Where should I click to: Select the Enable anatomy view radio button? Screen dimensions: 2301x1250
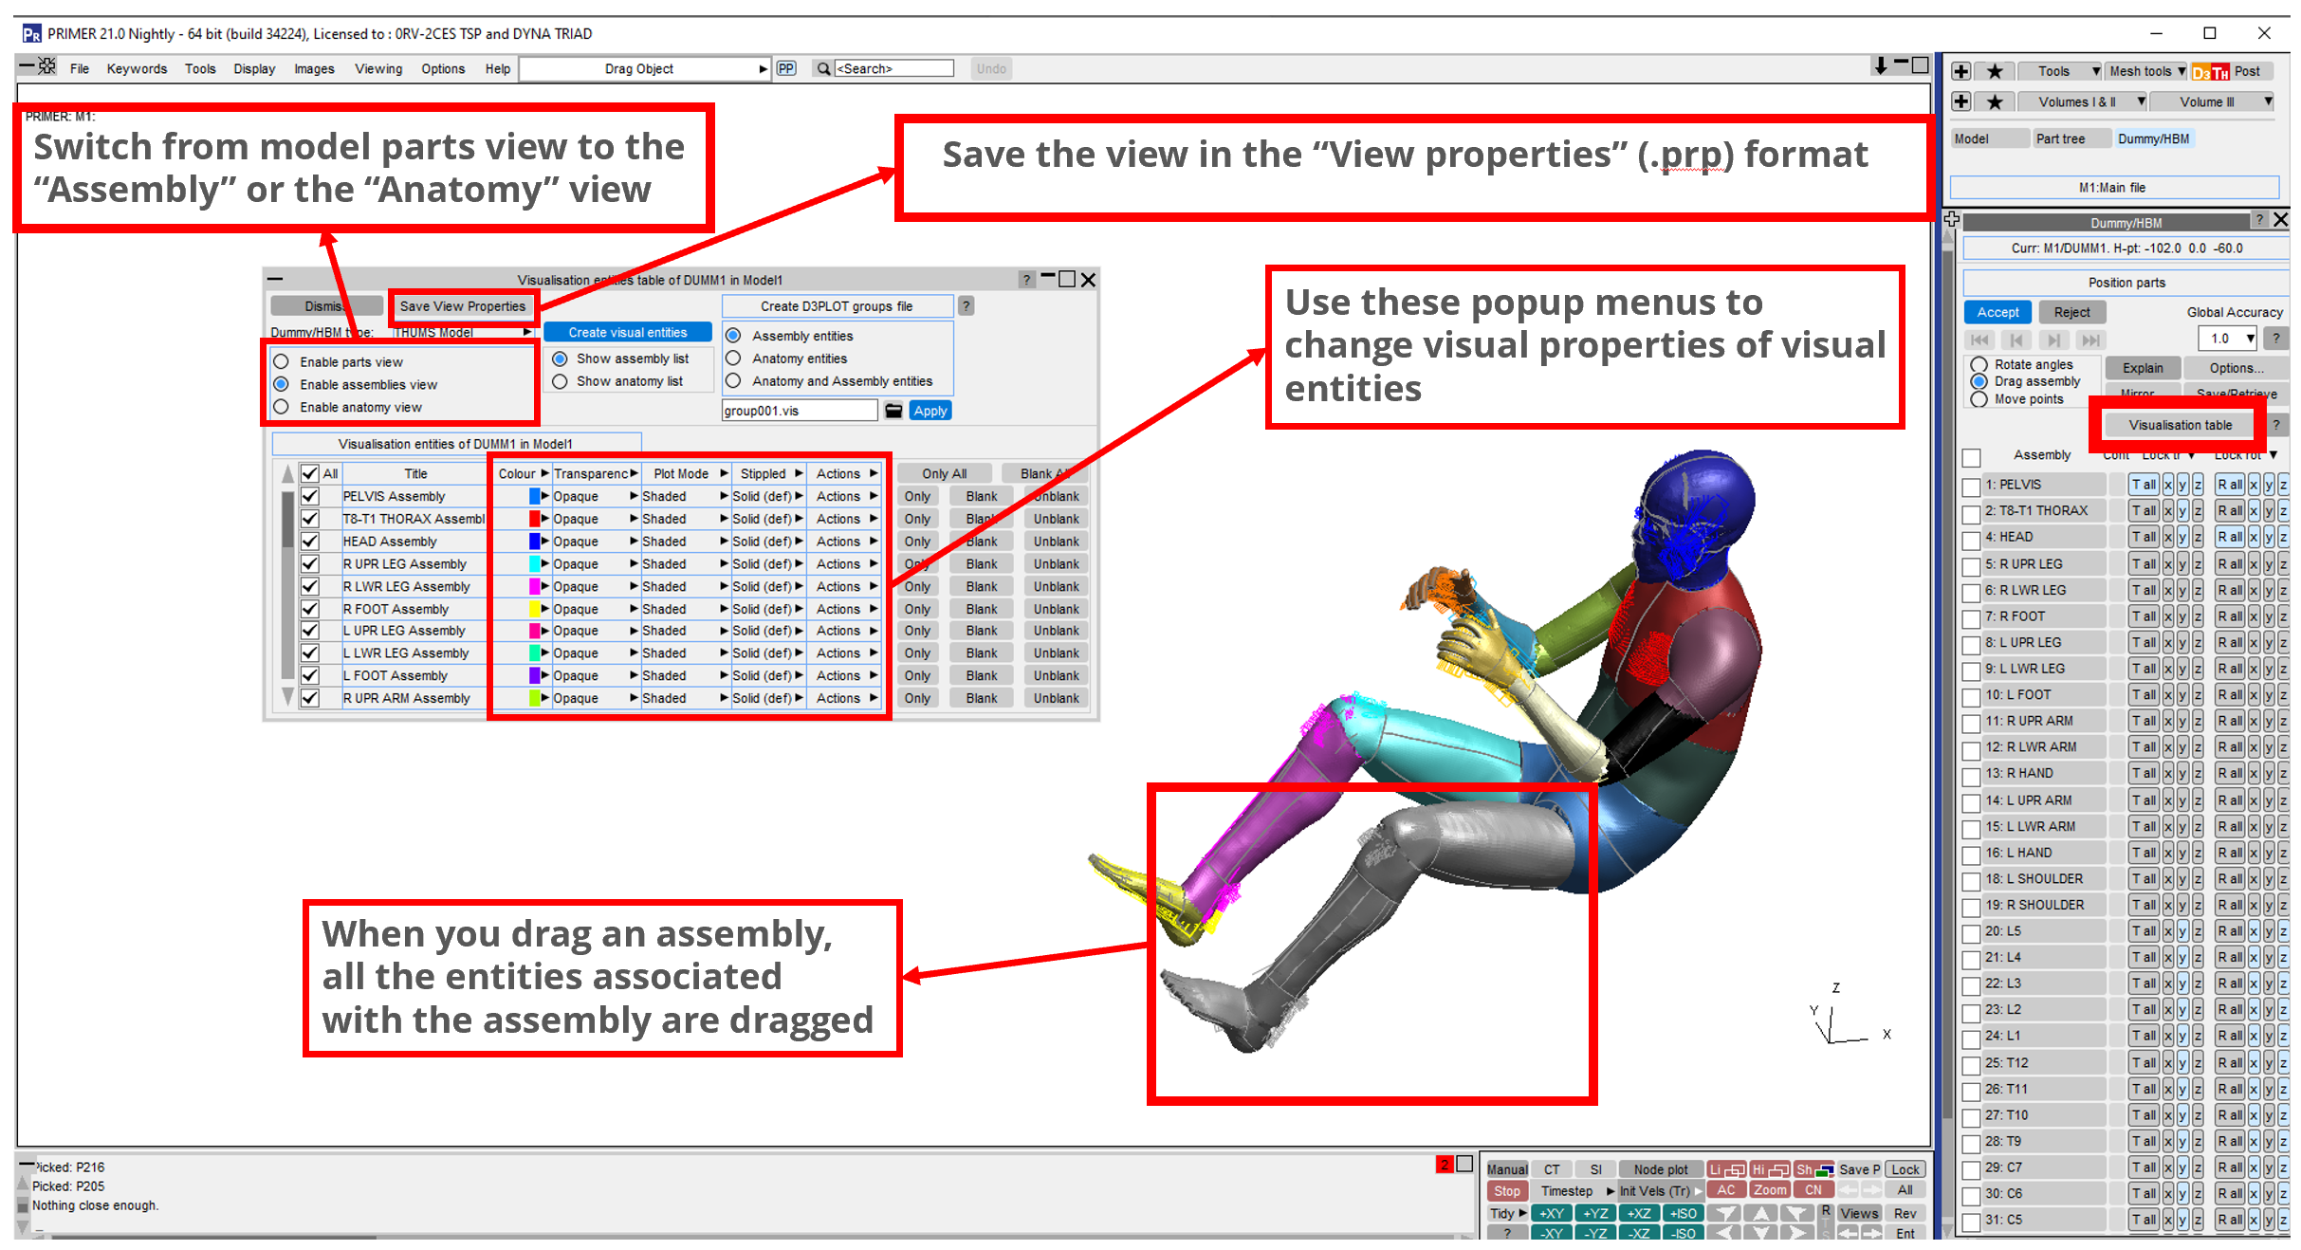(x=282, y=407)
